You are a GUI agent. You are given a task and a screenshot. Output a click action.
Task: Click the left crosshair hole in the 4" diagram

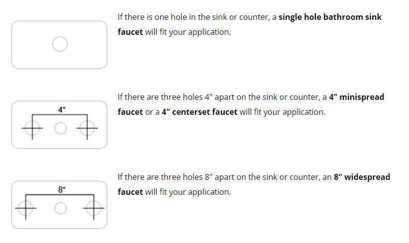tap(32, 129)
